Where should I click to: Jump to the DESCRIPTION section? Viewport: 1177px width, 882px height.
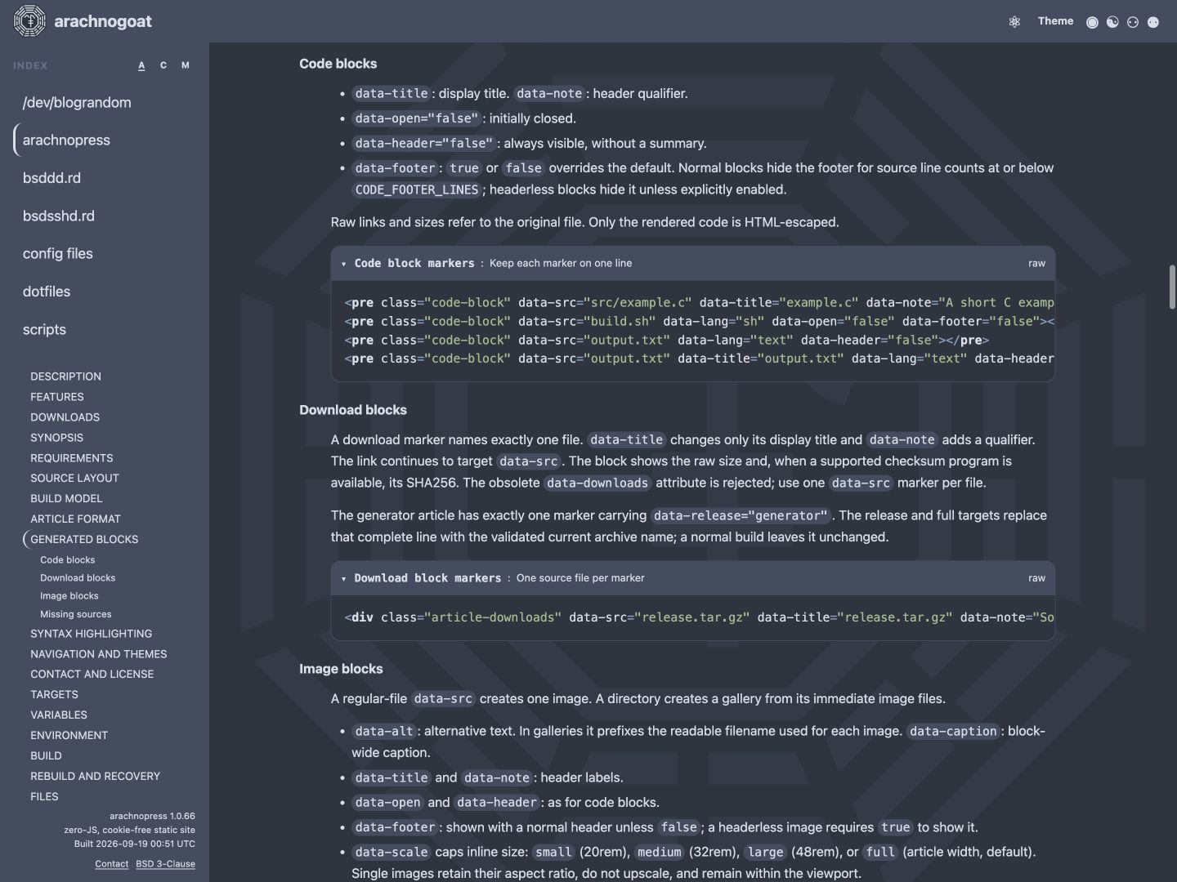65,376
